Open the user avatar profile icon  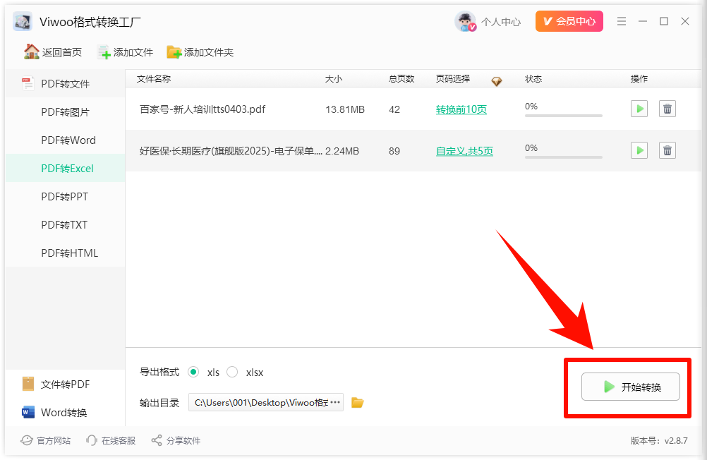click(465, 21)
